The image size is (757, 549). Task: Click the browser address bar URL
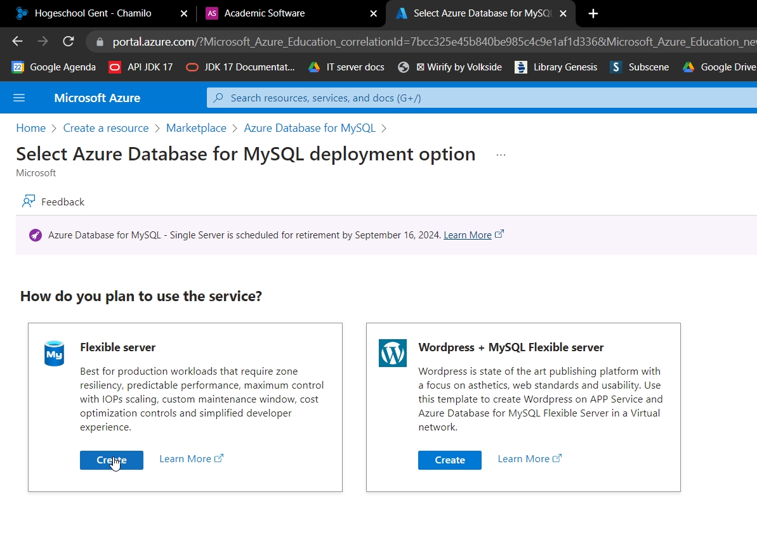434,42
